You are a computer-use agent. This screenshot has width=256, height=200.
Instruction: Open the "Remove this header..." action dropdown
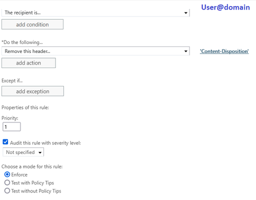coord(95,51)
